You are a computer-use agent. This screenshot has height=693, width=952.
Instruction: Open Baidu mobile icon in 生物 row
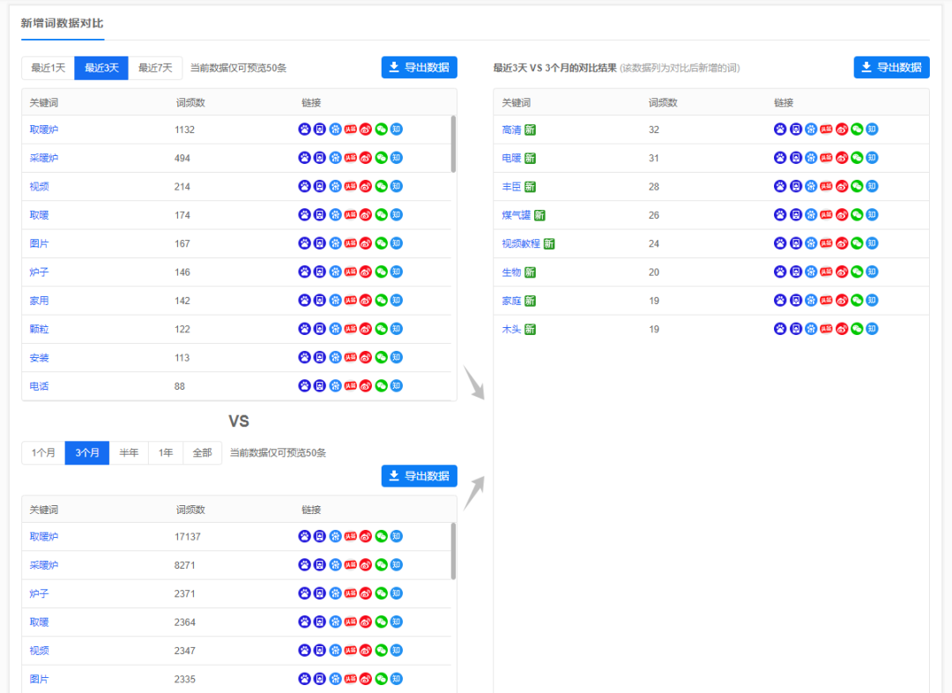click(x=795, y=272)
